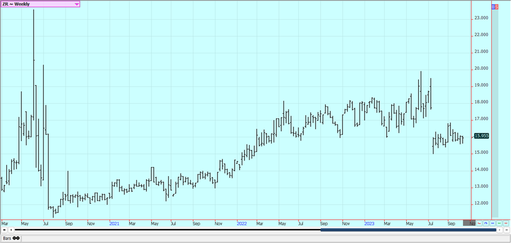Click the blue 2021 year label
This screenshot has width=511, height=243.
click(114, 224)
